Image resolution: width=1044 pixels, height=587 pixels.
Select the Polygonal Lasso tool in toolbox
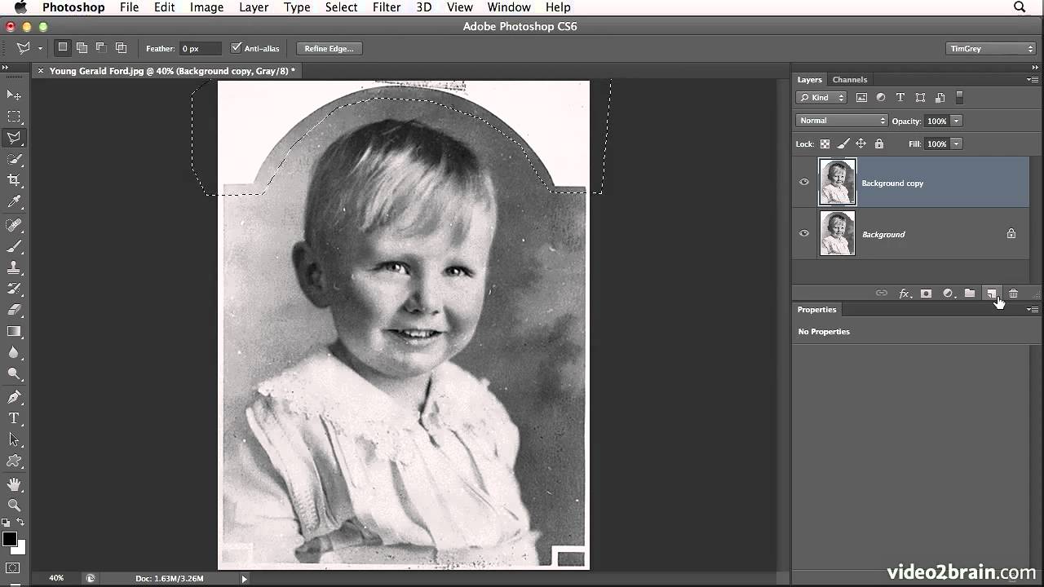click(14, 138)
